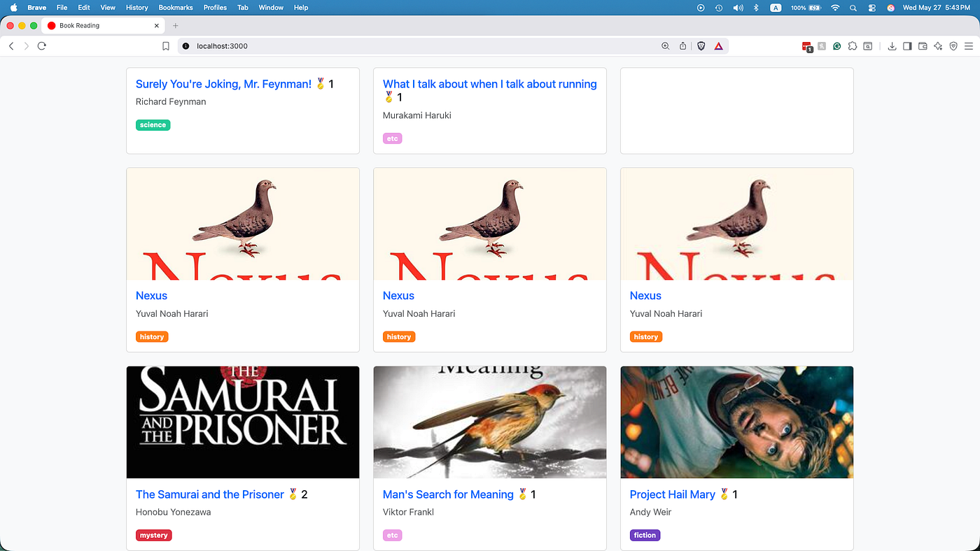
Task: Go forward using the browser forward arrow
Action: pos(27,46)
